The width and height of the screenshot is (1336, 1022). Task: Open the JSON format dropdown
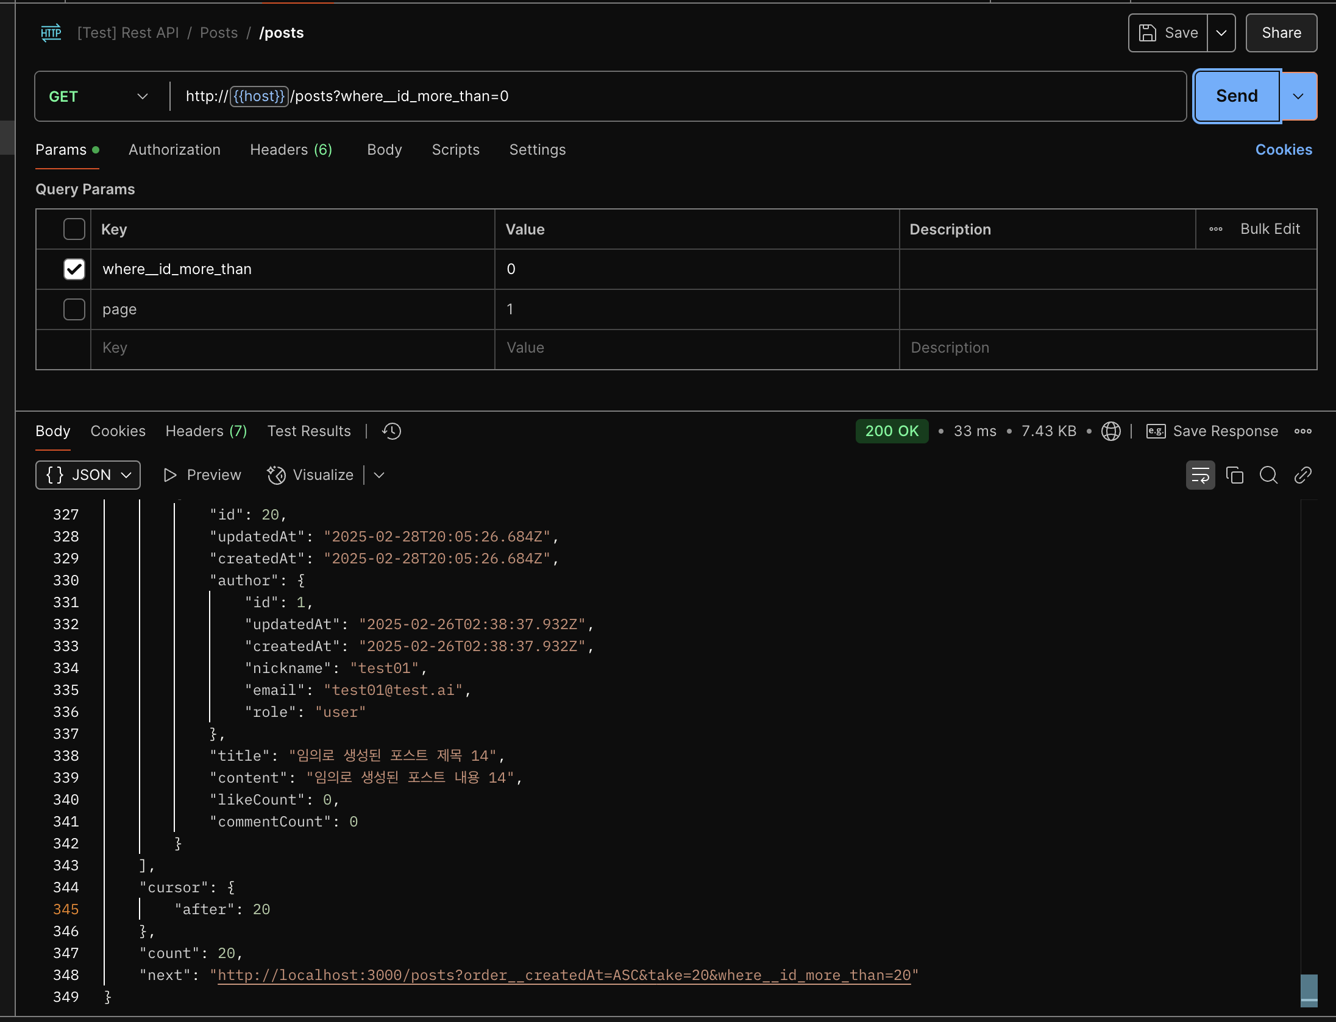88,475
